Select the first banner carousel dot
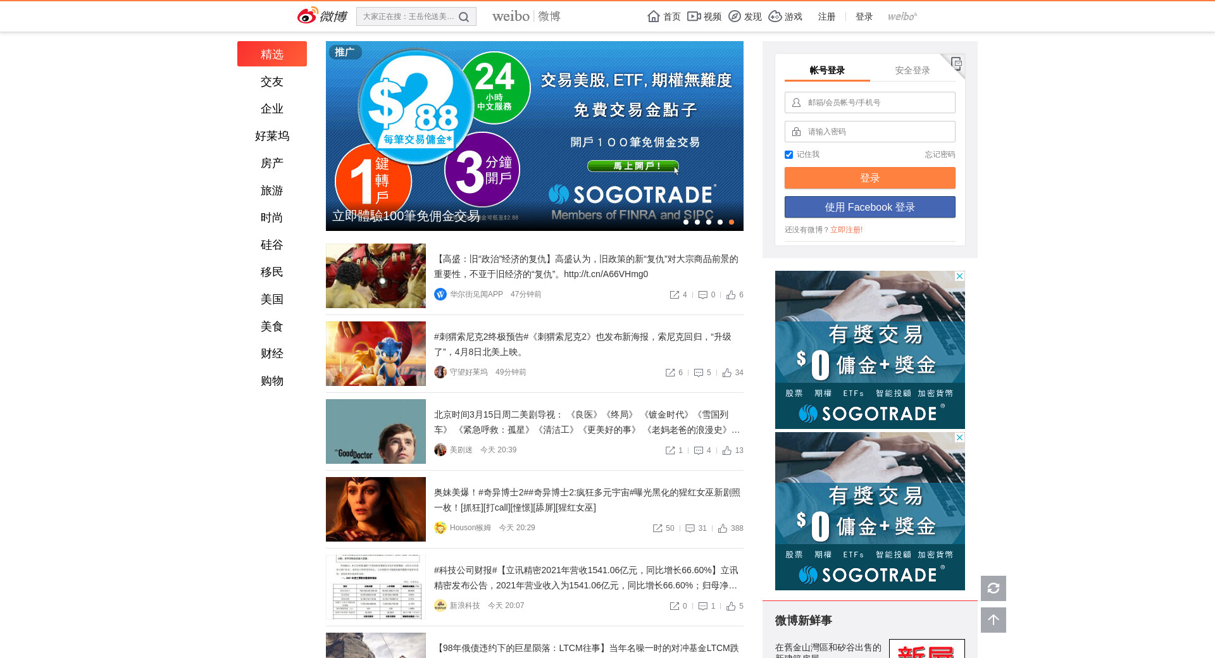Screen dimensions: 1215x658 coord(686,222)
